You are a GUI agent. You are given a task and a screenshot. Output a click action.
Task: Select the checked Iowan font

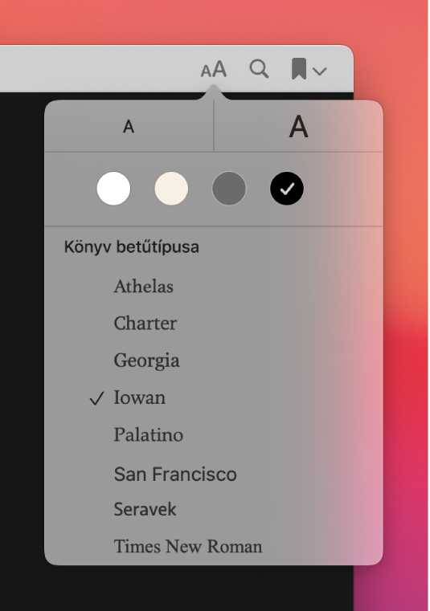(x=139, y=397)
